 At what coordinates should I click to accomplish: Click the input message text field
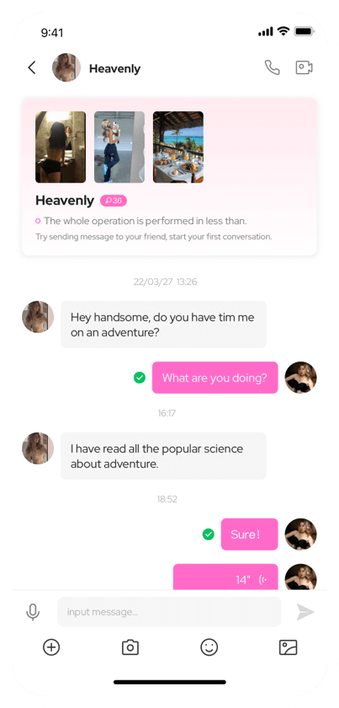click(169, 612)
